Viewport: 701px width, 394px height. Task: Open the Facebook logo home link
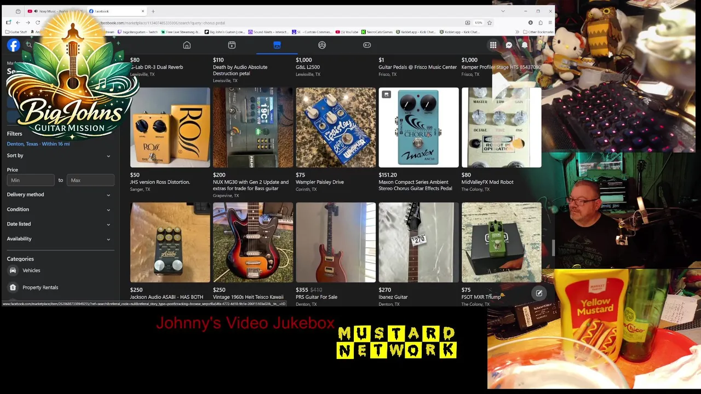(x=13, y=45)
